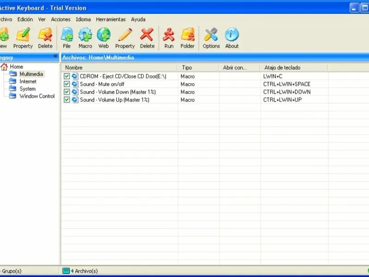
Task: Toggle the Sound Volume Down checkbox
Action: click(66, 92)
